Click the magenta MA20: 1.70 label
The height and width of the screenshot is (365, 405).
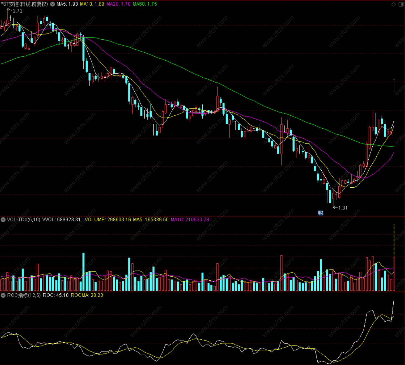[118, 4]
